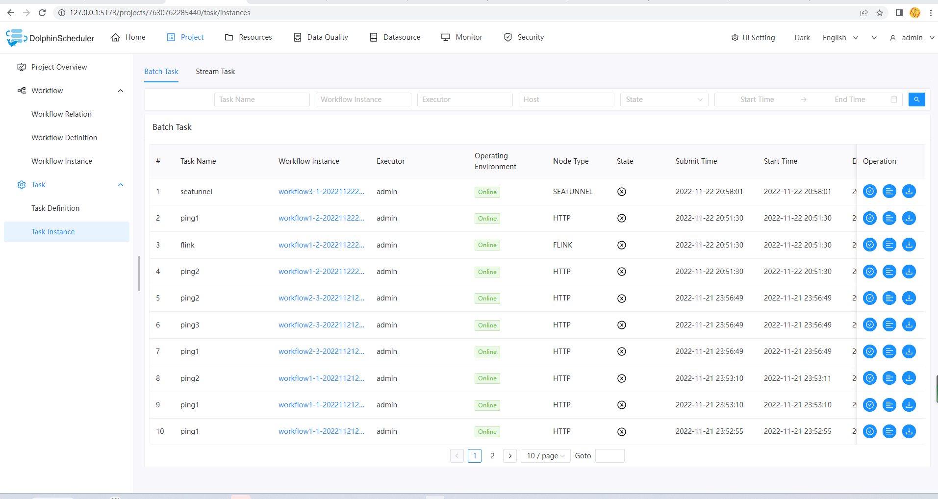938x499 pixels.
Task: Open workflow3-1 instance link
Action: 321,192
